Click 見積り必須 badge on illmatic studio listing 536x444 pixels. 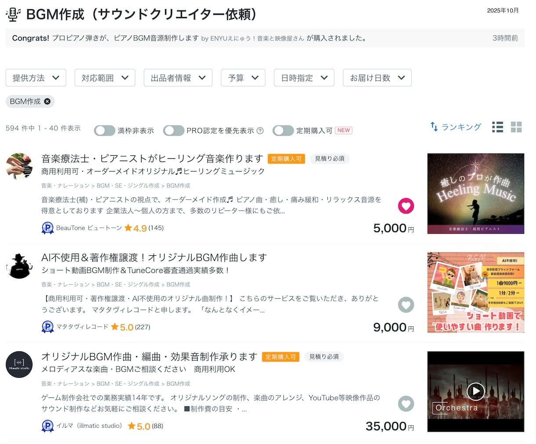[x=324, y=357]
